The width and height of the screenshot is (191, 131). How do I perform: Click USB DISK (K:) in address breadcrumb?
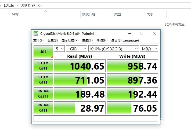(x=31, y=5)
